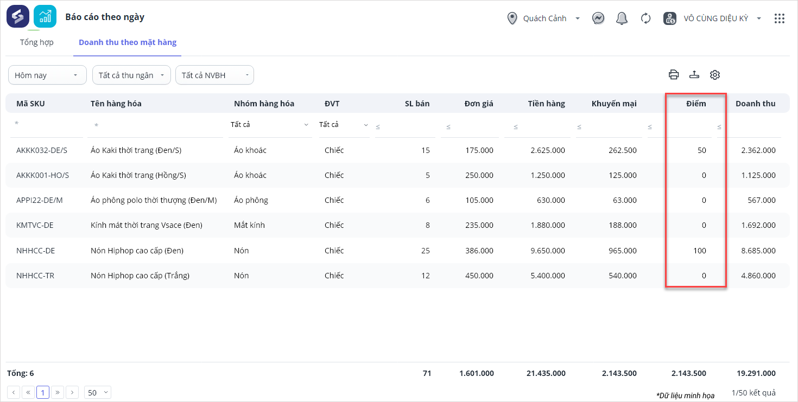This screenshot has height=402, width=798.
Task: Change the 50 rows per page selector
Action: 98,392
